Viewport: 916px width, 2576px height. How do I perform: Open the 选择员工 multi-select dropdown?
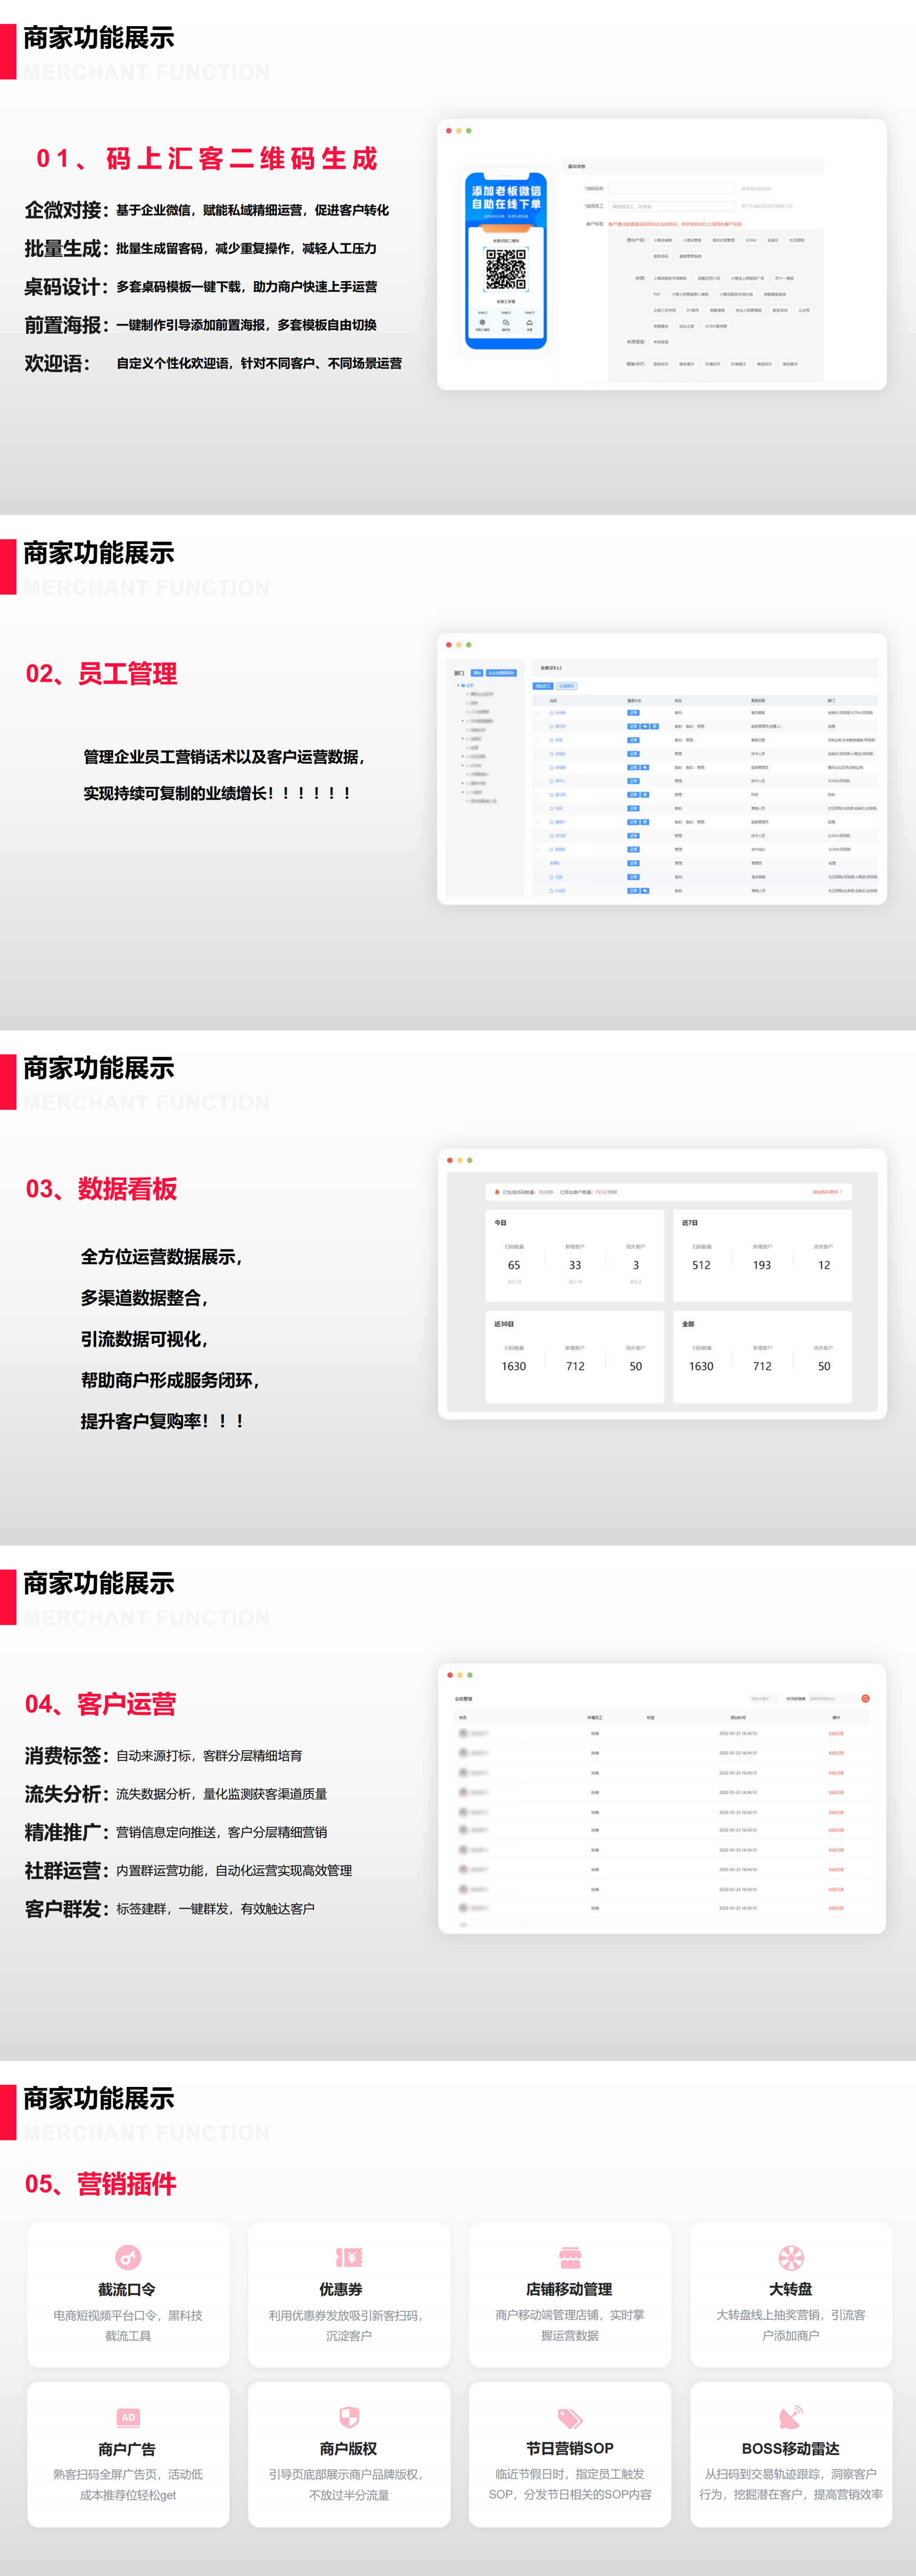(672, 206)
